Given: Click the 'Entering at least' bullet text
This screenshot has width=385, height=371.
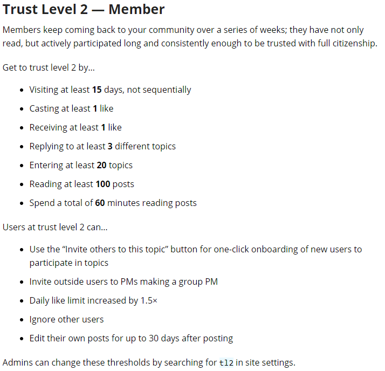Looking at the screenshot, I should 62,165.
